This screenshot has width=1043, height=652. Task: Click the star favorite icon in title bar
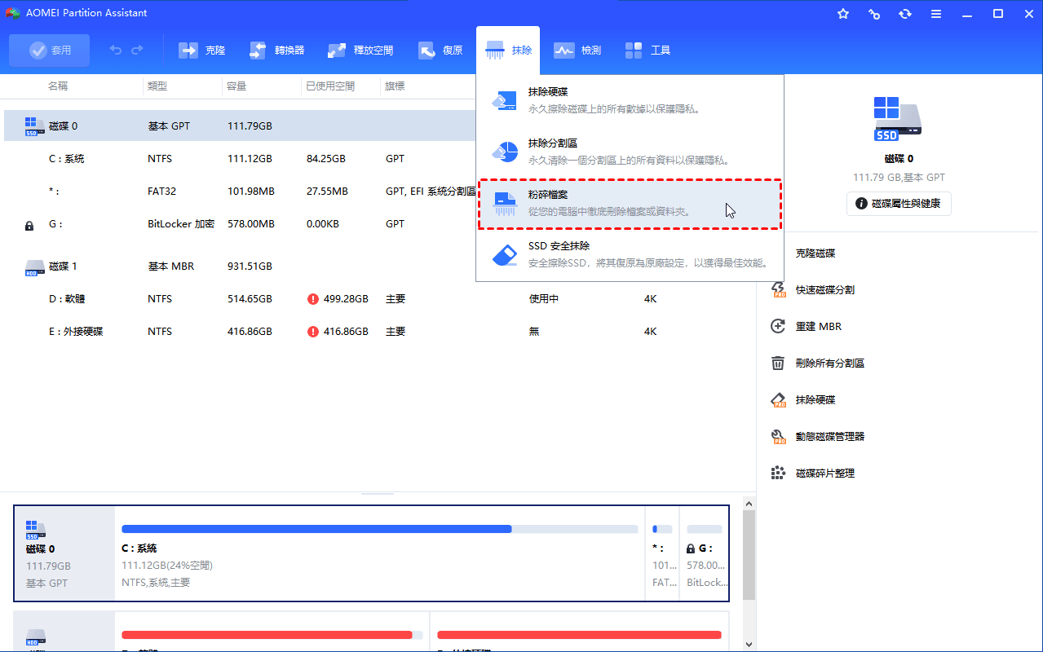[843, 14]
